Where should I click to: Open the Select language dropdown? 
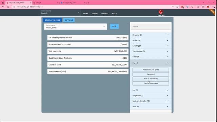(x=60, y=13)
